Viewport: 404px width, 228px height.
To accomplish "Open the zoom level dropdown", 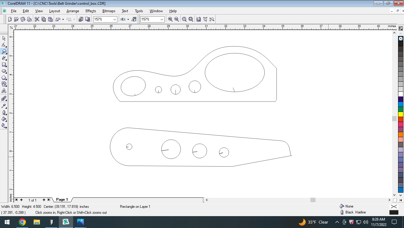I will tap(115, 19).
